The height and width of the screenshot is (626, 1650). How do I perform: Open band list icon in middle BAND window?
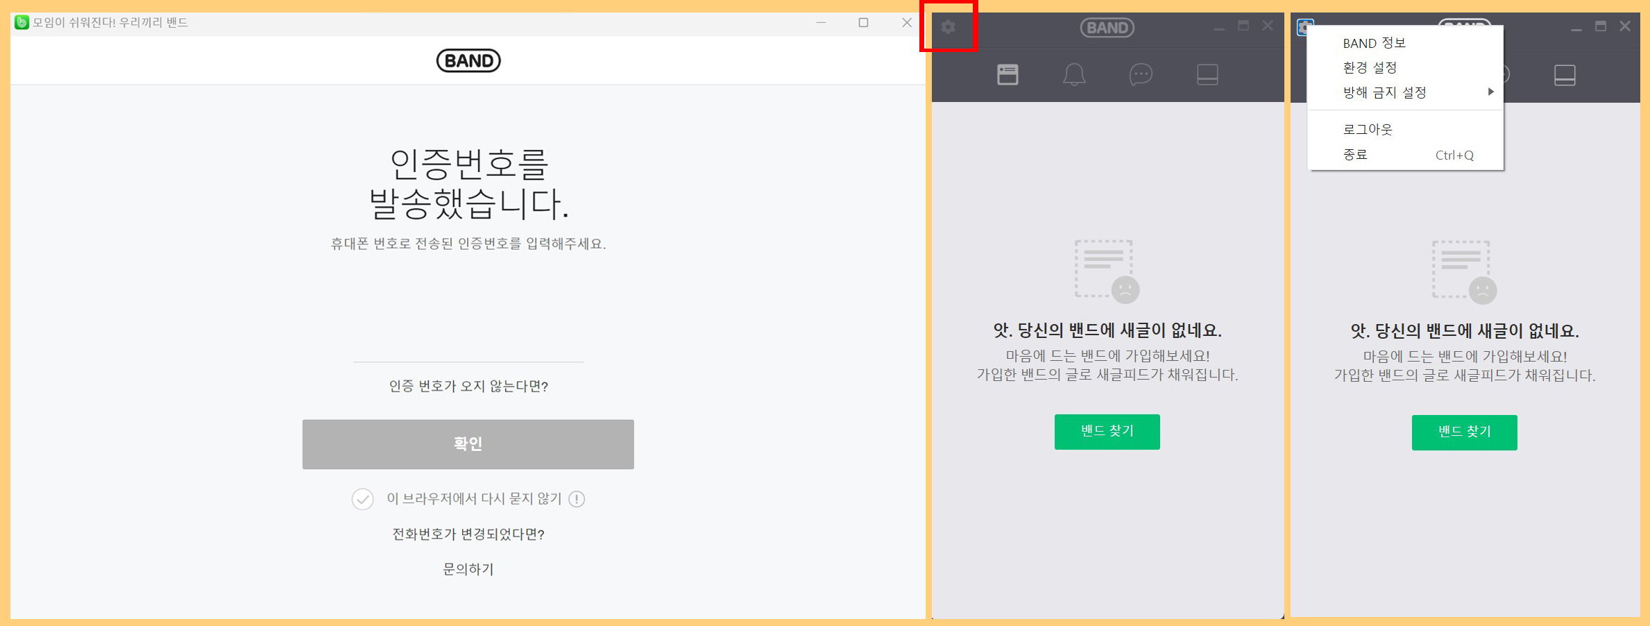click(x=1207, y=74)
